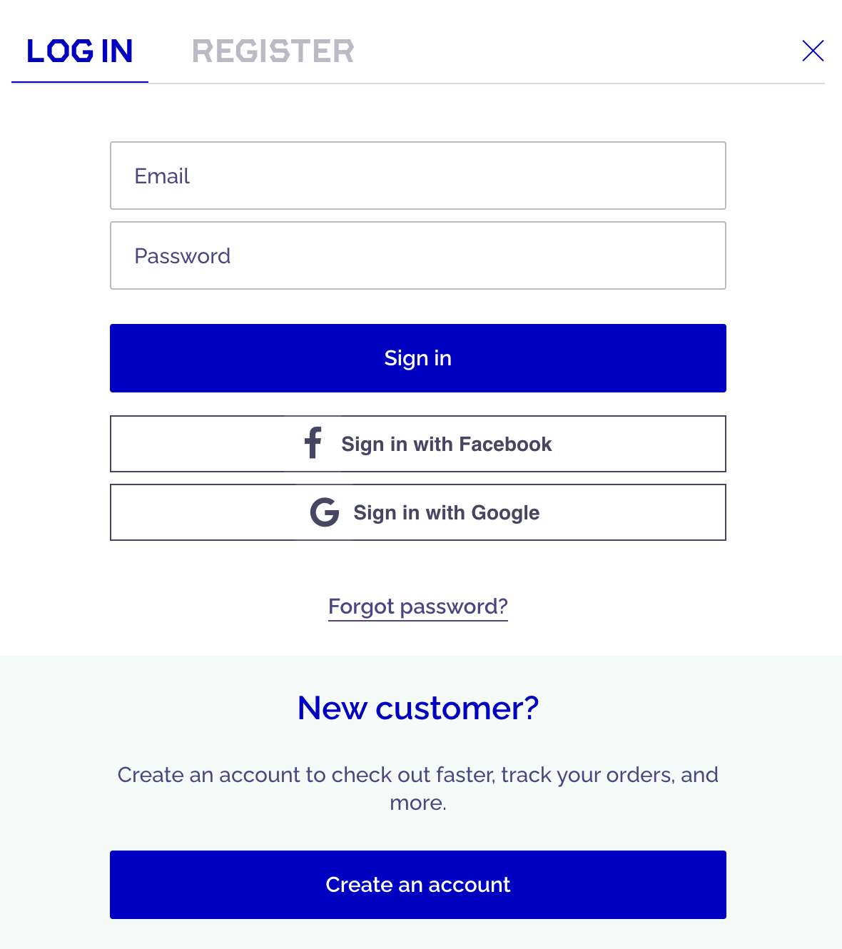
Task: Click the "New customer?" heading
Action: click(x=418, y=708)
